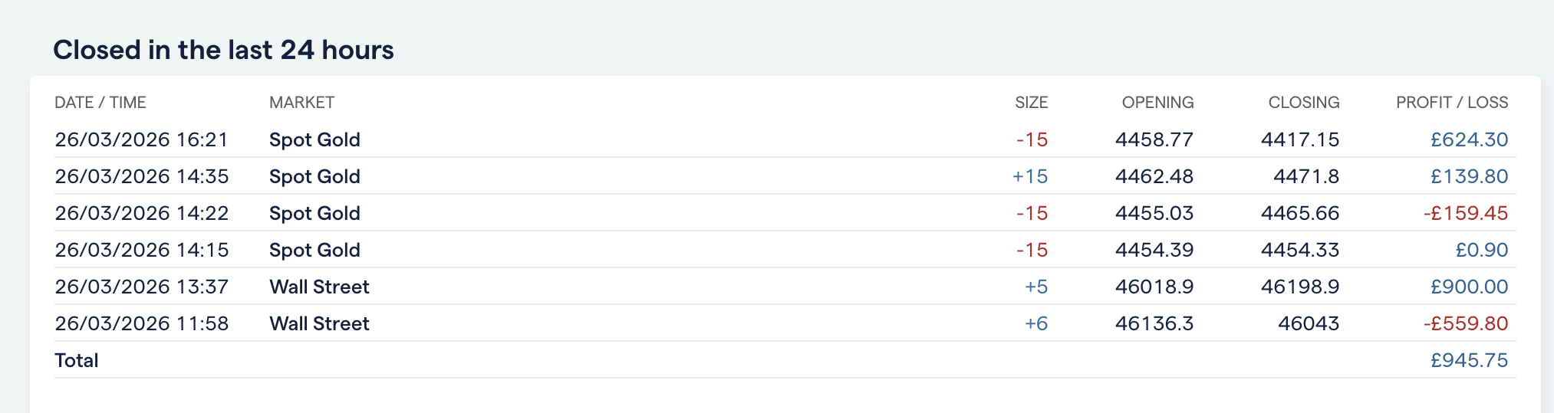Click the £945.75 total profit figure

[x=1469, y=360]
